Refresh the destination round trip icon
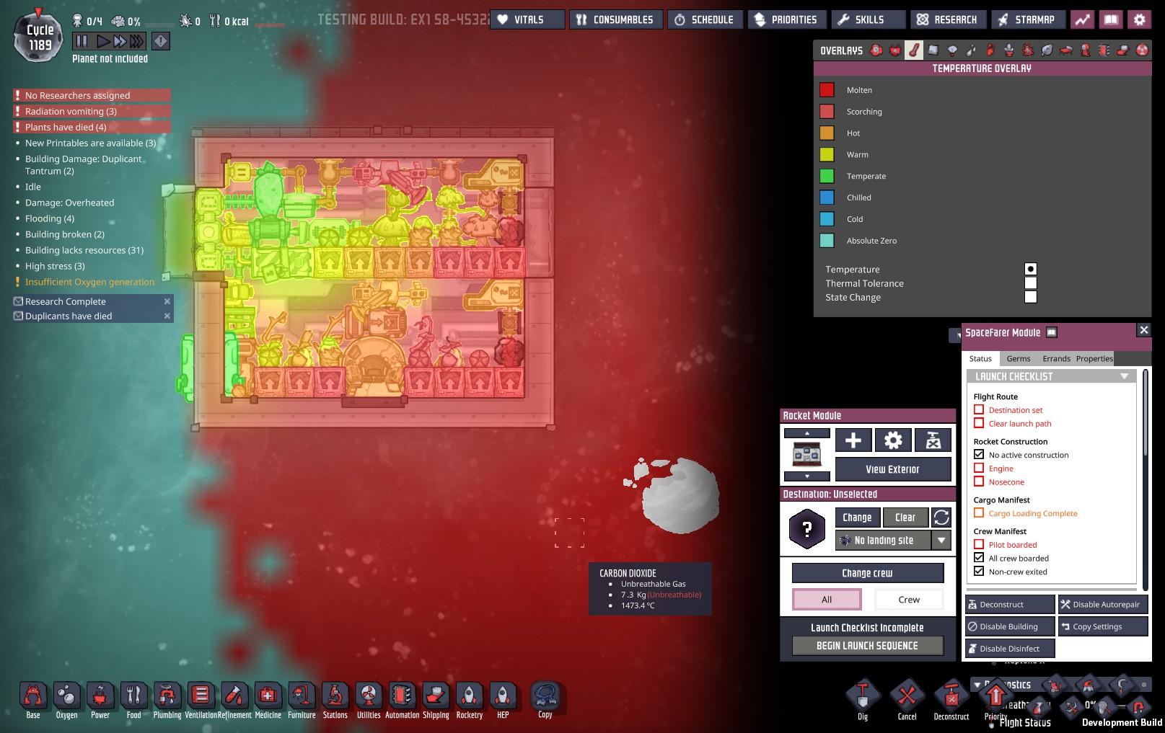 941,517
